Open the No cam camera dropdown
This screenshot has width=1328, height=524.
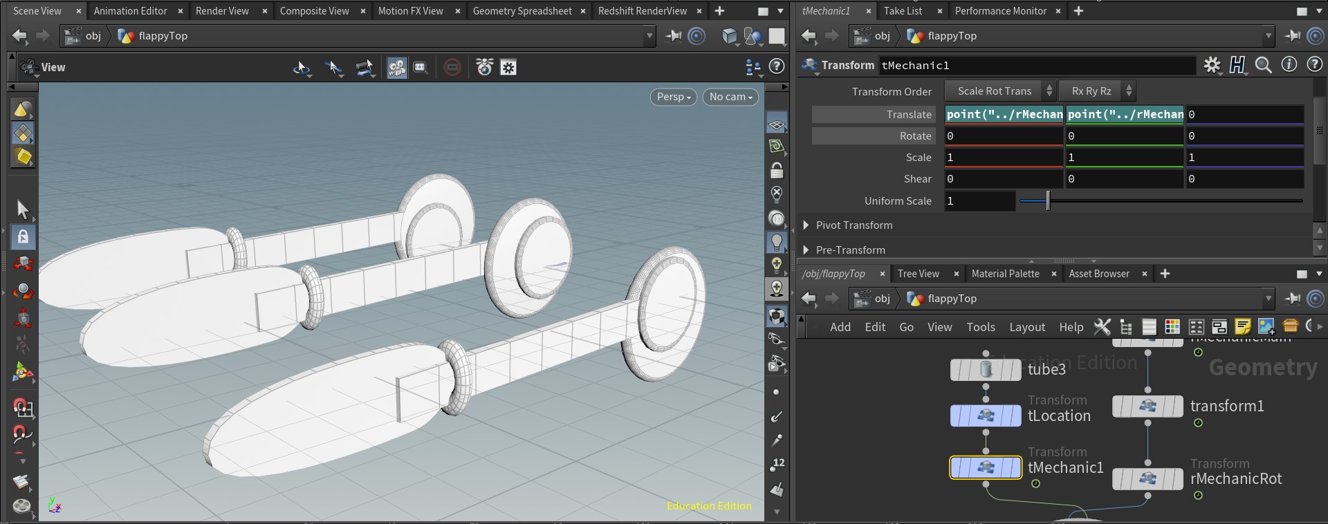pos(730,97)
